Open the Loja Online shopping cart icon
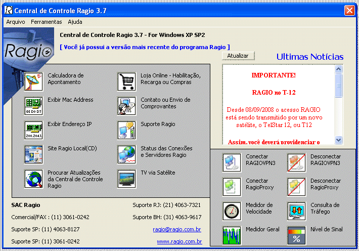The height and width of the screenshot is (251, 359). coord(126,81)
